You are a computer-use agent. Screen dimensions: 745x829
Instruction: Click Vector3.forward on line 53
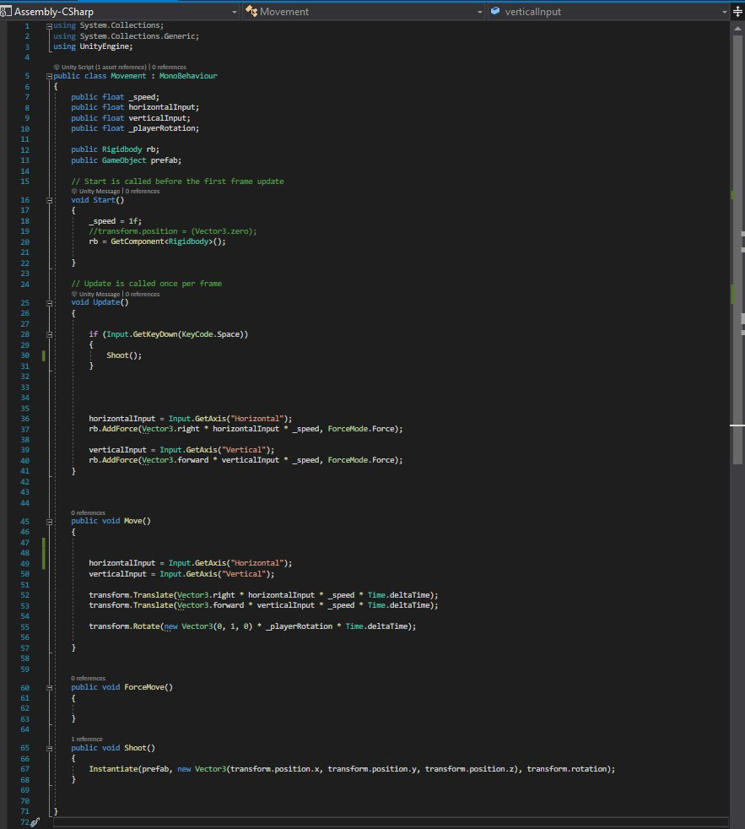211,606
